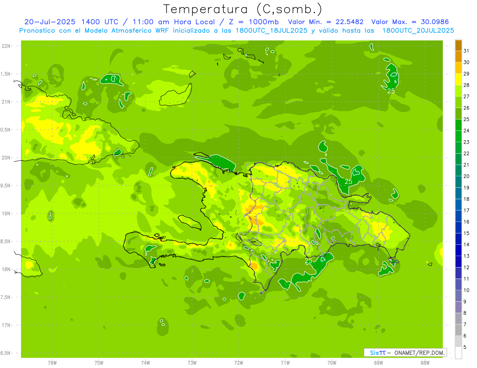Click the 74W longitude axis label
Screen dimensions: 477x368
(x=145, y=363)
